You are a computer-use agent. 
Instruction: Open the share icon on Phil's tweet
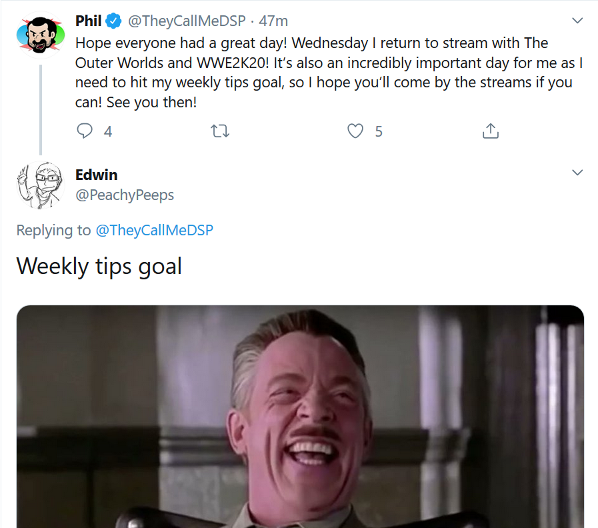(491, 131)
